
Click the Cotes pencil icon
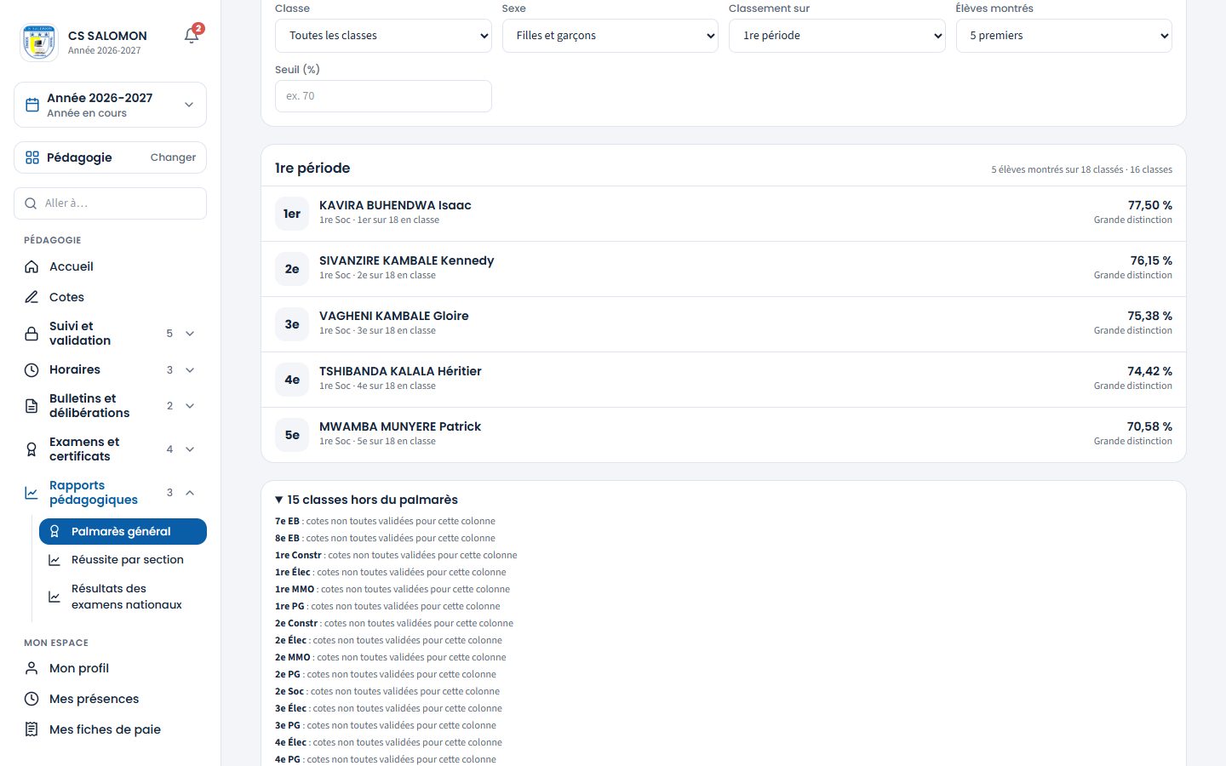(32, 297)
